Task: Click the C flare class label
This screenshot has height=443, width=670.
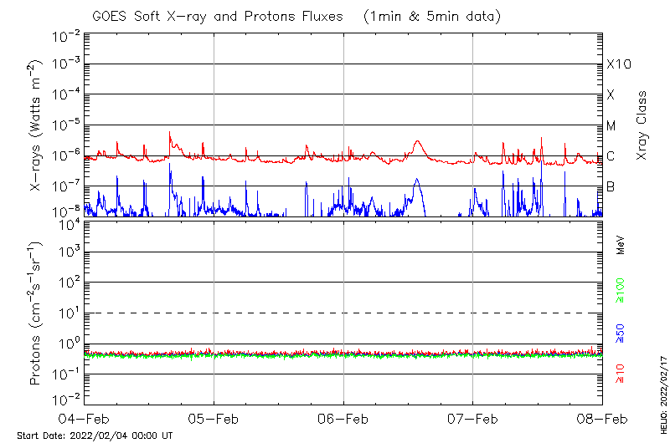Action: tap(611, 156)
